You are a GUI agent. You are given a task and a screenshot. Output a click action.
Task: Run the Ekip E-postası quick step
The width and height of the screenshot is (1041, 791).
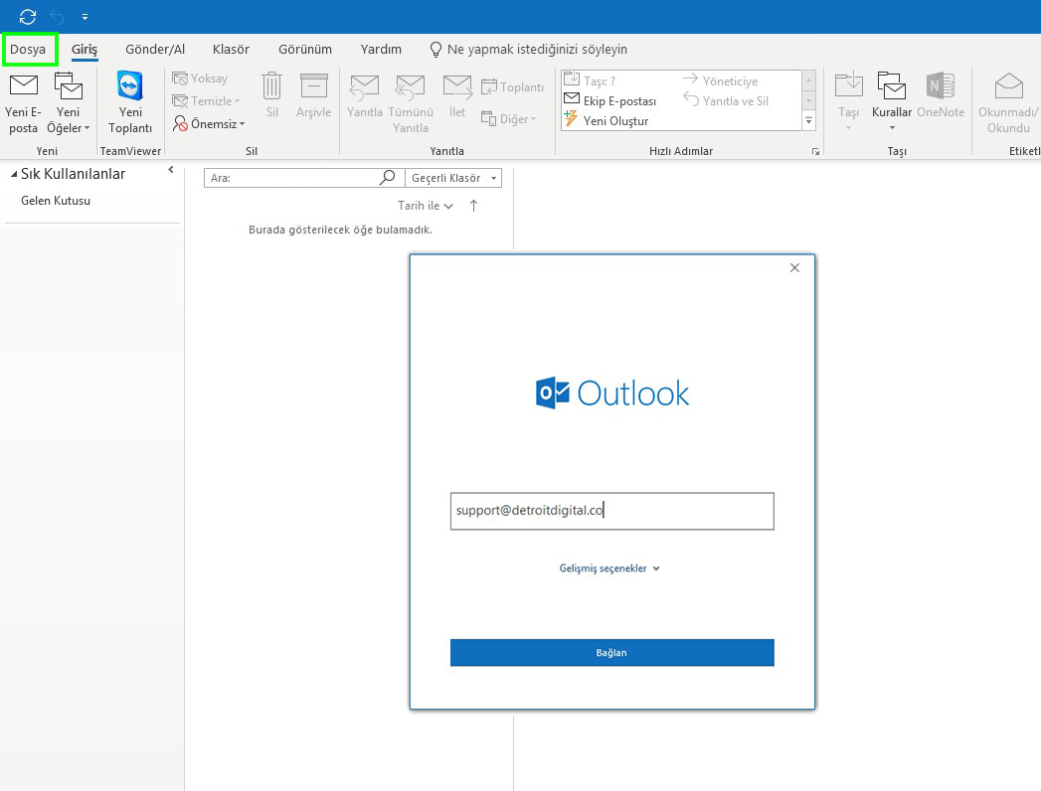pyautogui.click(x=610, y=99)
